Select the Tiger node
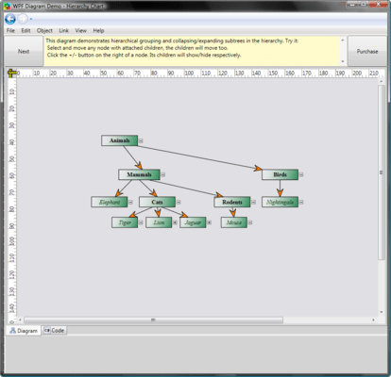This screenshot has width=391, height=377. point(125,222)
